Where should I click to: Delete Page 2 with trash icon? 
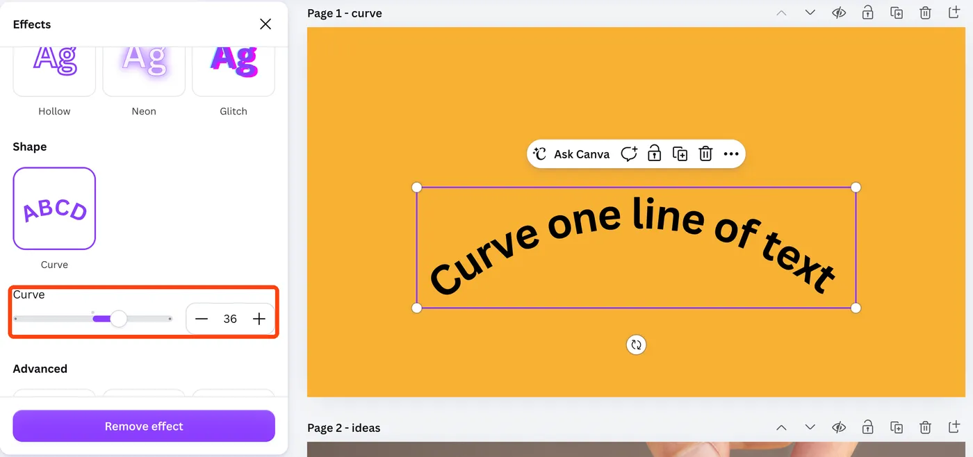point(925,428)
